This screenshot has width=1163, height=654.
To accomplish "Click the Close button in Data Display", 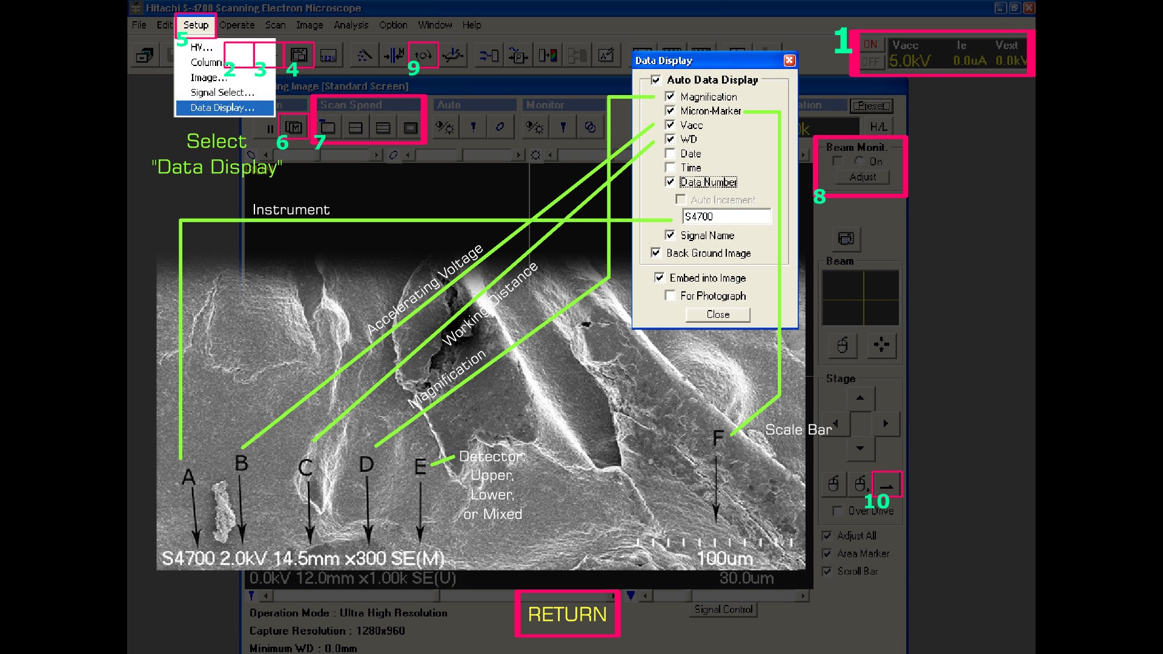I will point(718,314).
